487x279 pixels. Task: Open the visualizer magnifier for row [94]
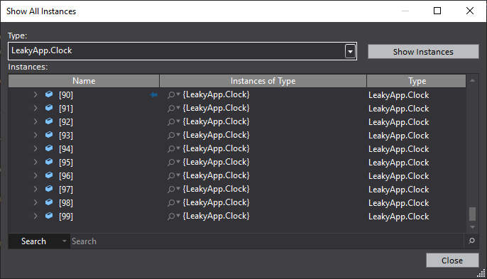171,149
